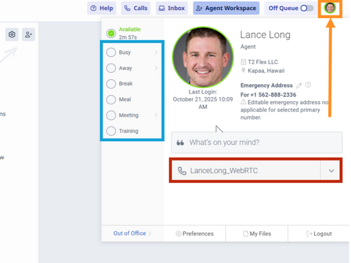Click the location pin icon beside Kapaa

[243, 70]
